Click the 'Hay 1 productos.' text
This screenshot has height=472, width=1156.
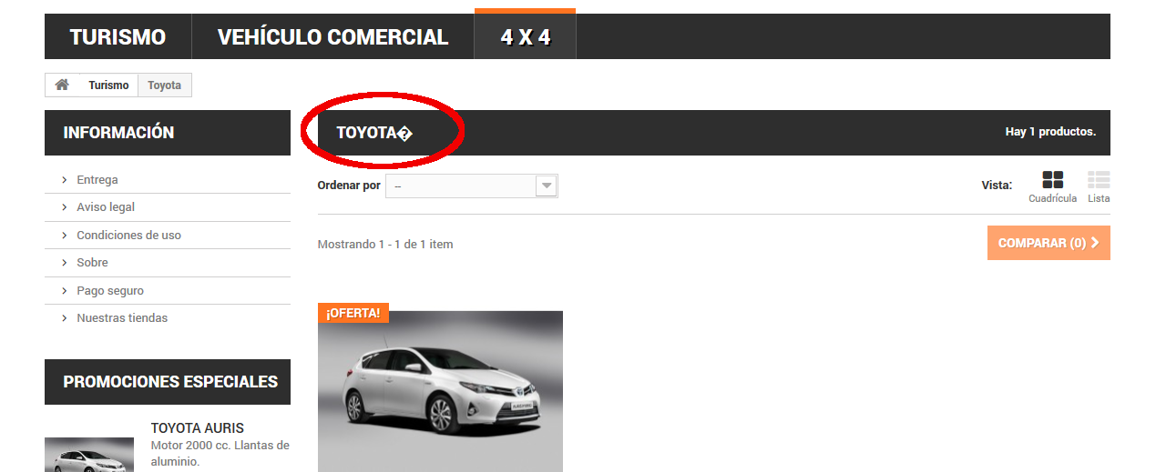click(x=1050, y=132)
